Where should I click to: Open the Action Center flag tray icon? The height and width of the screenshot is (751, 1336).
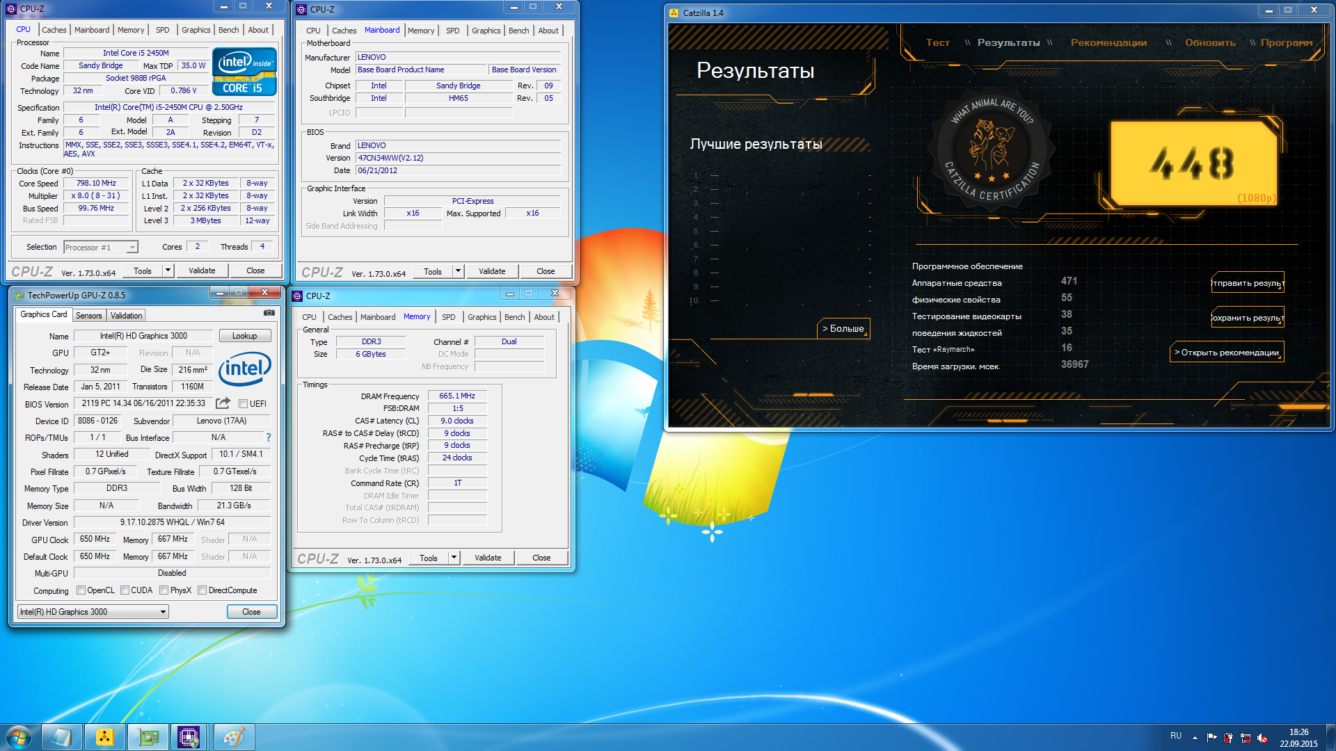[1211, 738]
